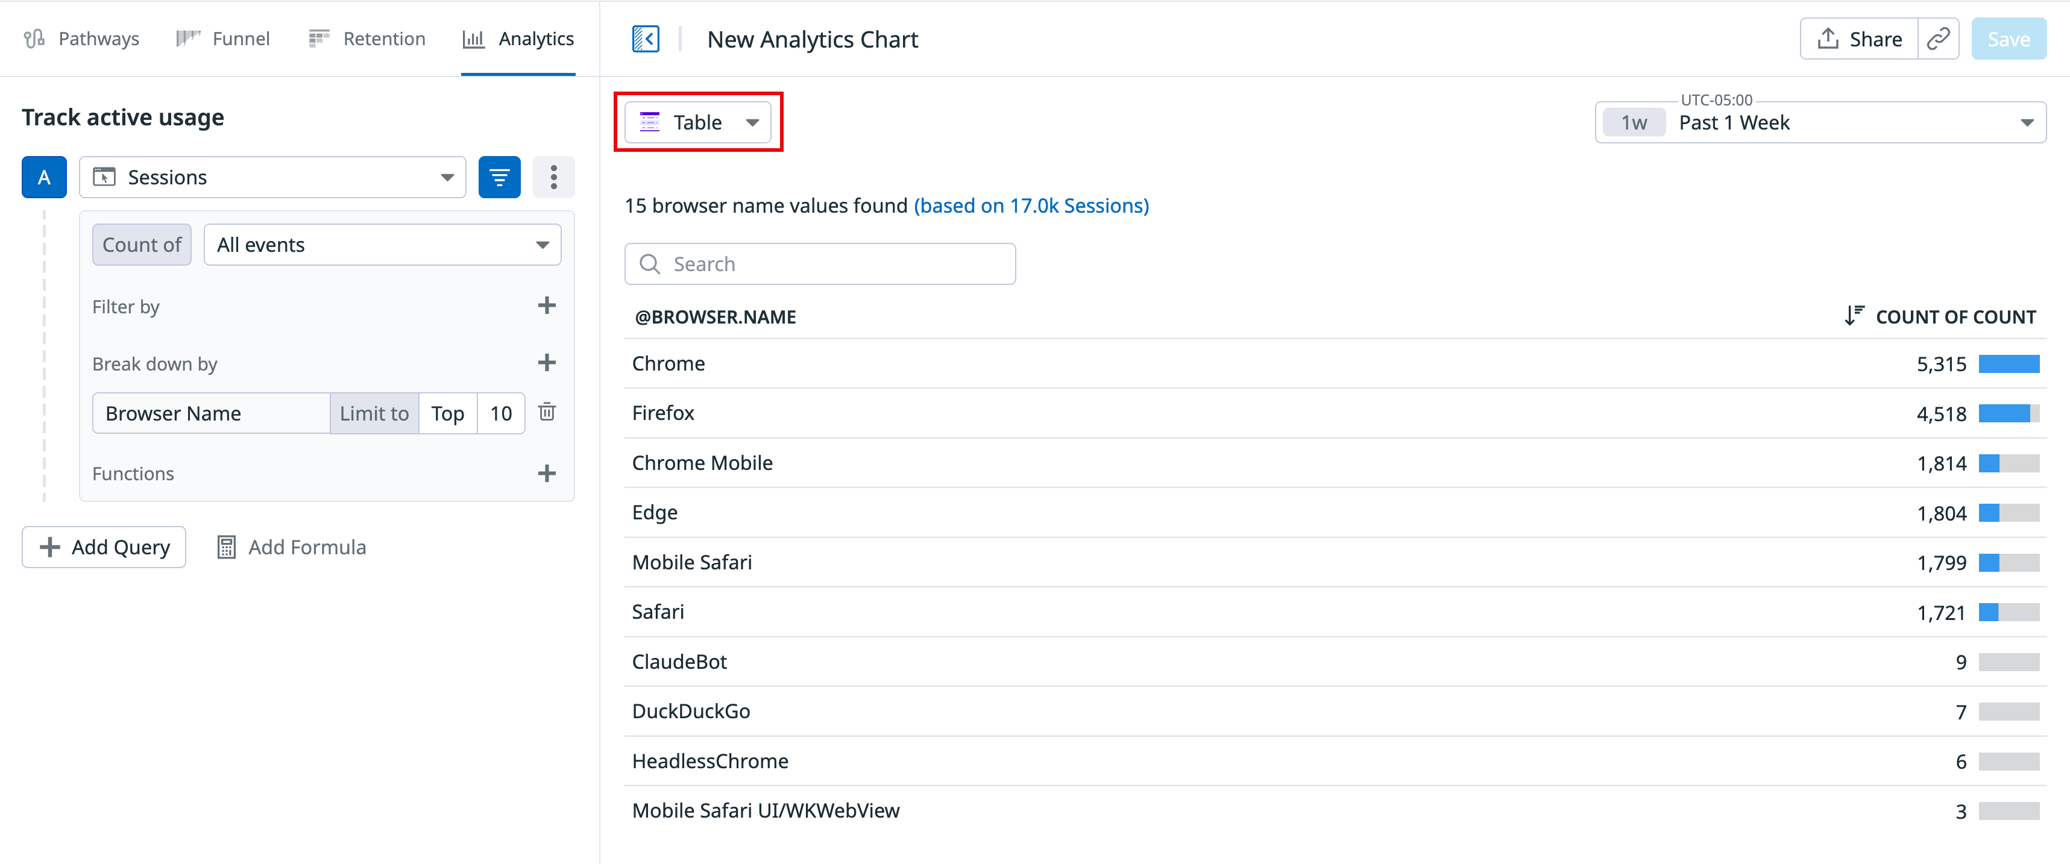Viewport: 2070px width, 864px height.
Task: Toggle the blue filter icon beside Sessions
Action: point(499,178)
